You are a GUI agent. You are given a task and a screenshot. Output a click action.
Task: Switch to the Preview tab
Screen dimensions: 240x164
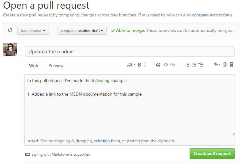tap(56, 66)
